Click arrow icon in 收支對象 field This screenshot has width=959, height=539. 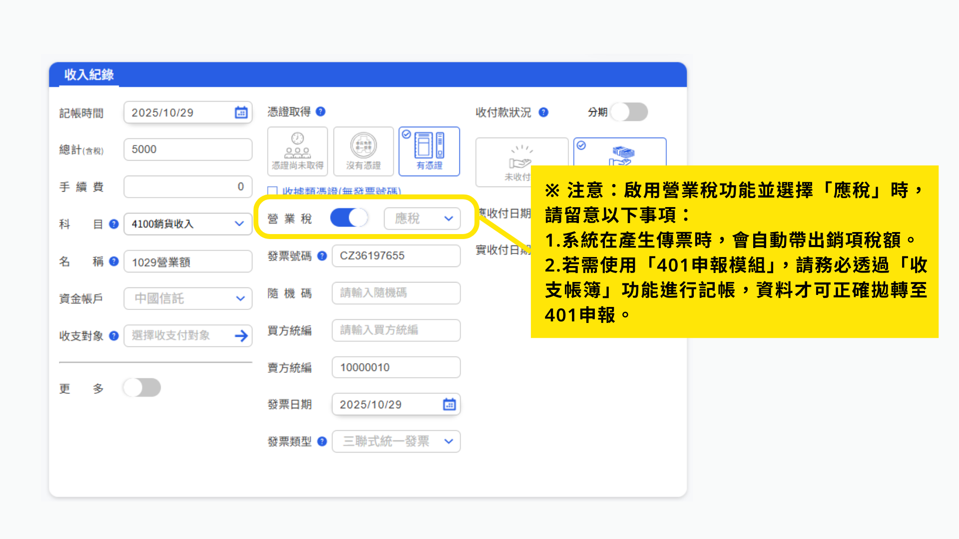241,336
